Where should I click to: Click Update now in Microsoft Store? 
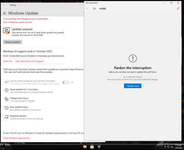(x=132, y=86)
